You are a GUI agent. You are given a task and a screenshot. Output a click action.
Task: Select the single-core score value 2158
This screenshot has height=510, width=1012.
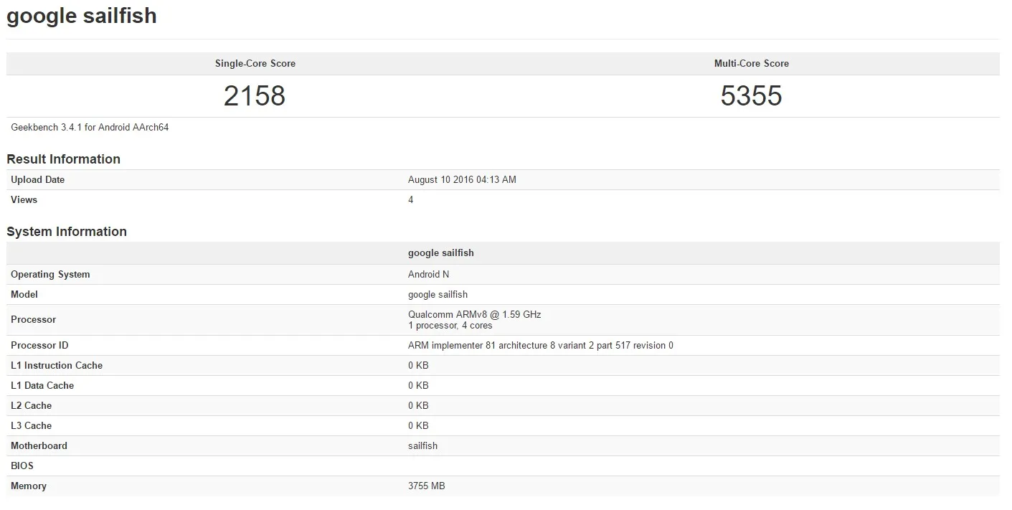click(x=255, y=96)
